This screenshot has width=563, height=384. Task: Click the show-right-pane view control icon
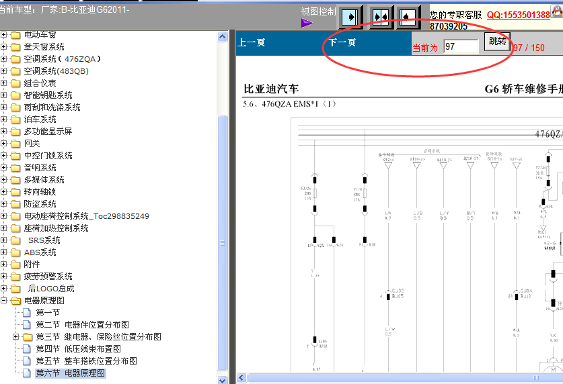350,17
